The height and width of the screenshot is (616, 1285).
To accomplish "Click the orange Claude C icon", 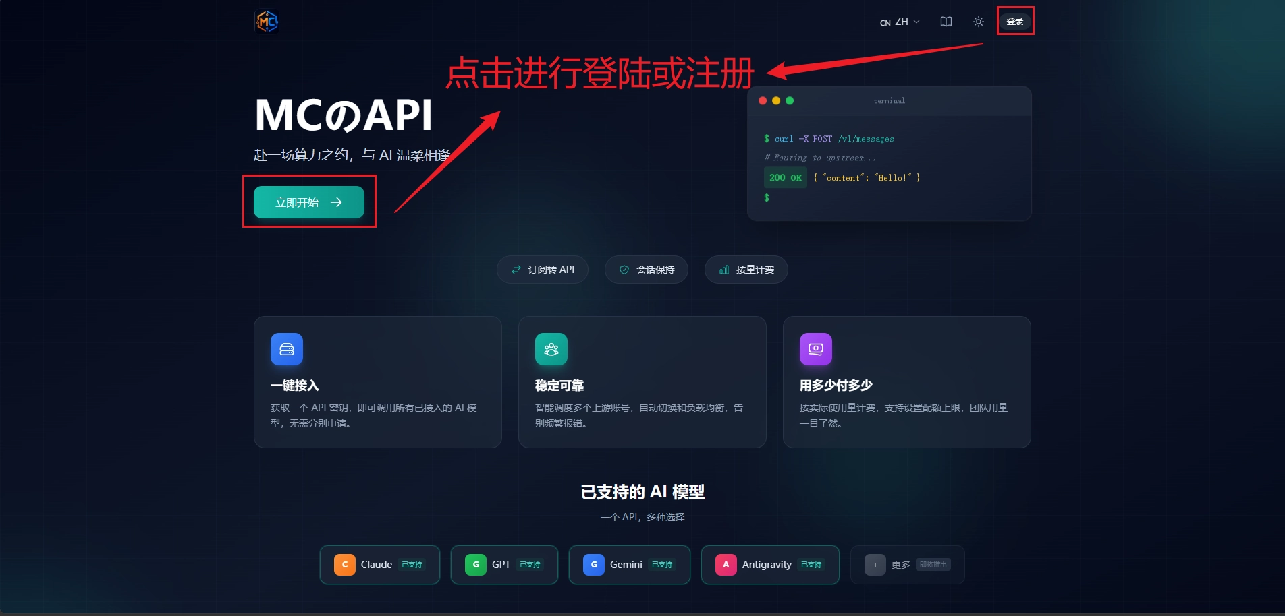I will pyautogui.click(x=345, y=565).
